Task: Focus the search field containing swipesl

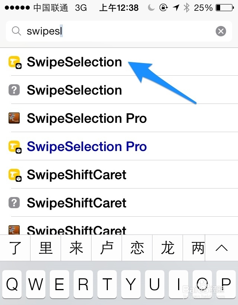Action: coord(119,31)
